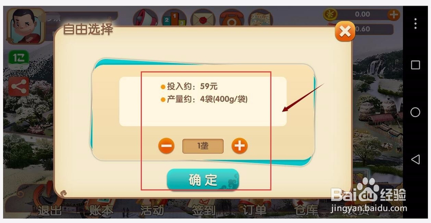This screenshot has width=431, height=223.
Task: Open the map icon in top bar
Action: (260, 18)
